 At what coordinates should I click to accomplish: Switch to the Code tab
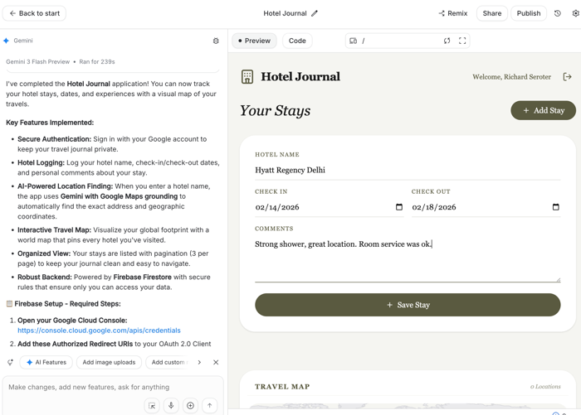pyautogui.click(x=297, y=41)
